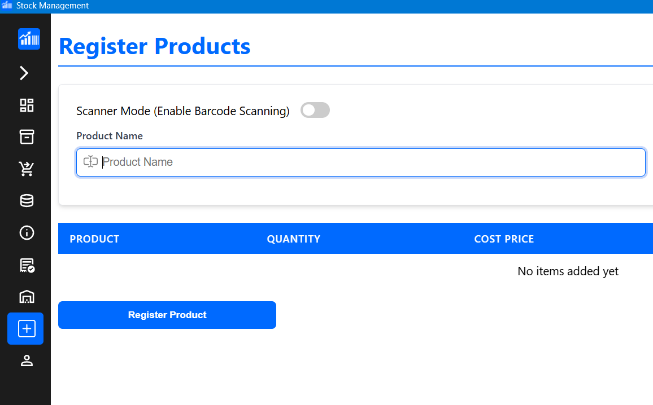Click the PRODUCT column header
653x405 pixels.
pyautogui.click(x=94, y=239)
